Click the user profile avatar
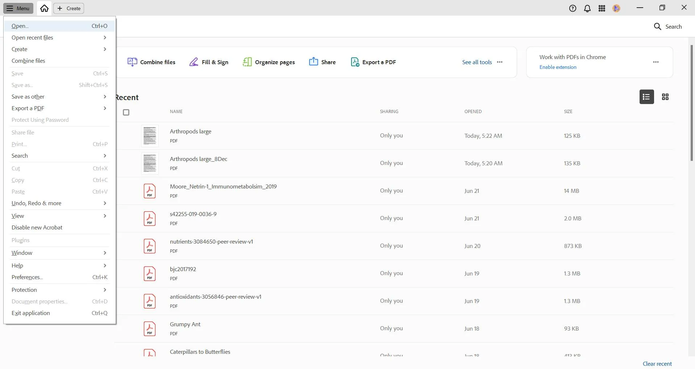This screenshot has height=369, width=695. click(x=616, y=8)
